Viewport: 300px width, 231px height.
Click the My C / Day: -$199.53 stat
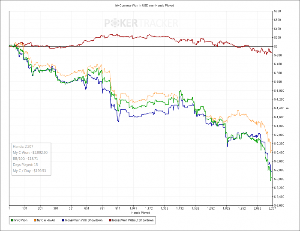[30, 171]
